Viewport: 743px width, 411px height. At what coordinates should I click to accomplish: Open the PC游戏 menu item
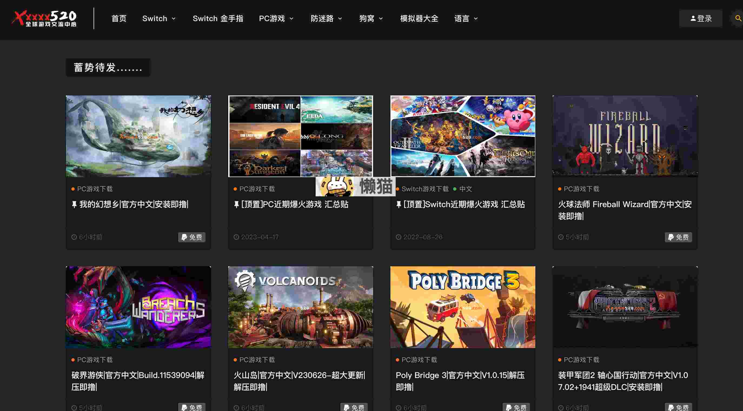point(272,18)
